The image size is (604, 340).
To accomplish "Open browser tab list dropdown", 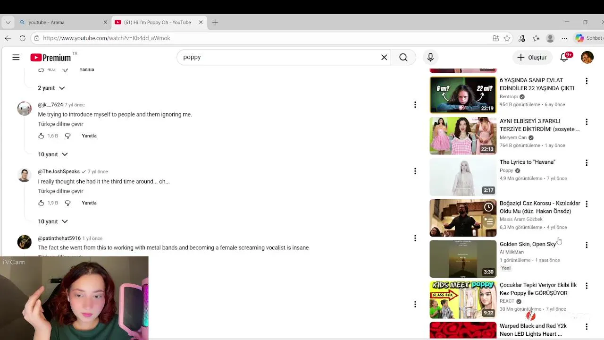I will pos(8,22).
